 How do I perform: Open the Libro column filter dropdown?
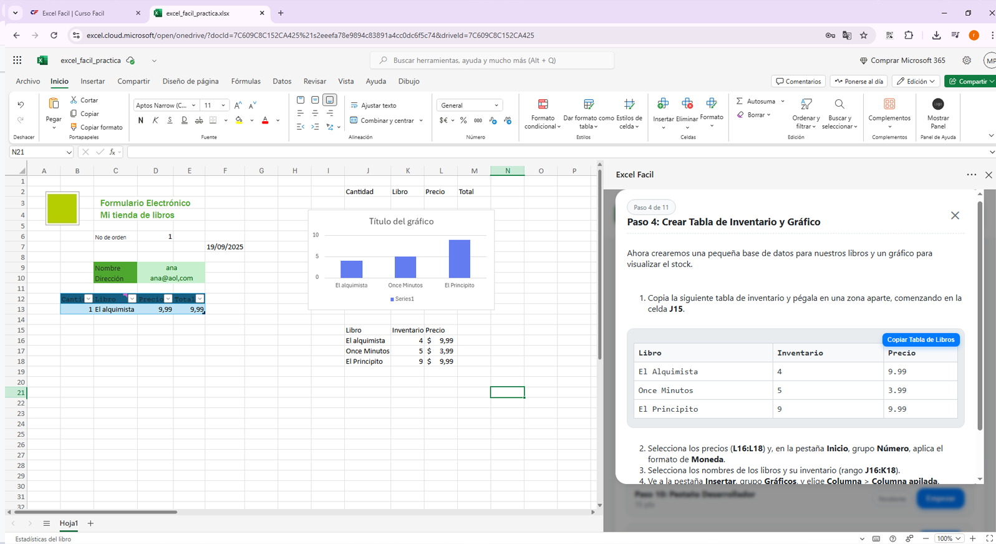pos(132,299)
